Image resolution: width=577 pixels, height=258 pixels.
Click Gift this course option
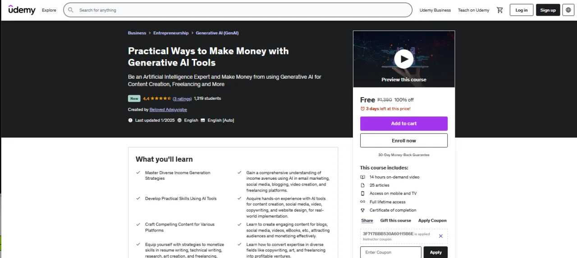(396, 221)
